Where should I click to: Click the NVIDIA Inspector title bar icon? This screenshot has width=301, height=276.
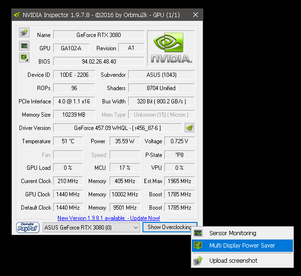pyautogui.click(x=17, y=15)
